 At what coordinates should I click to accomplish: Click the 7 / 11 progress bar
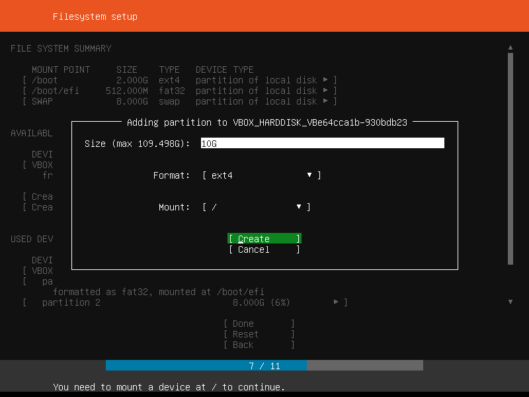264,365
